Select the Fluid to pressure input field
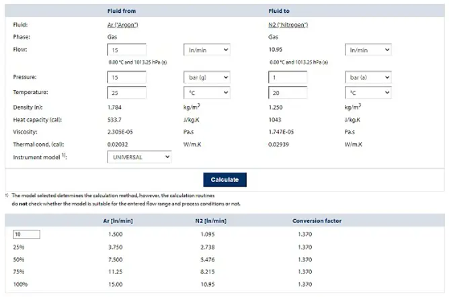The width and height of the screenshot is (449, 297). pyautogui.click(x=288, y=77)
